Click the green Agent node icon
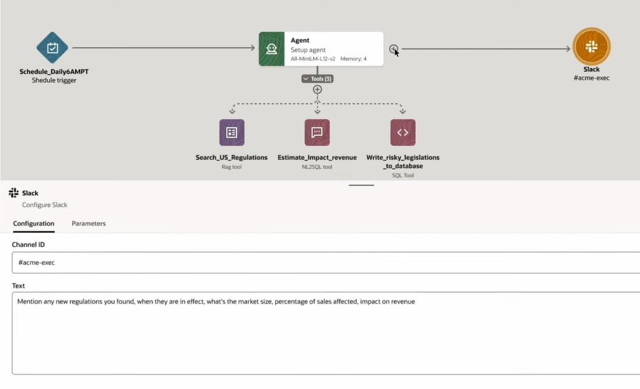 tap(272, 49)
